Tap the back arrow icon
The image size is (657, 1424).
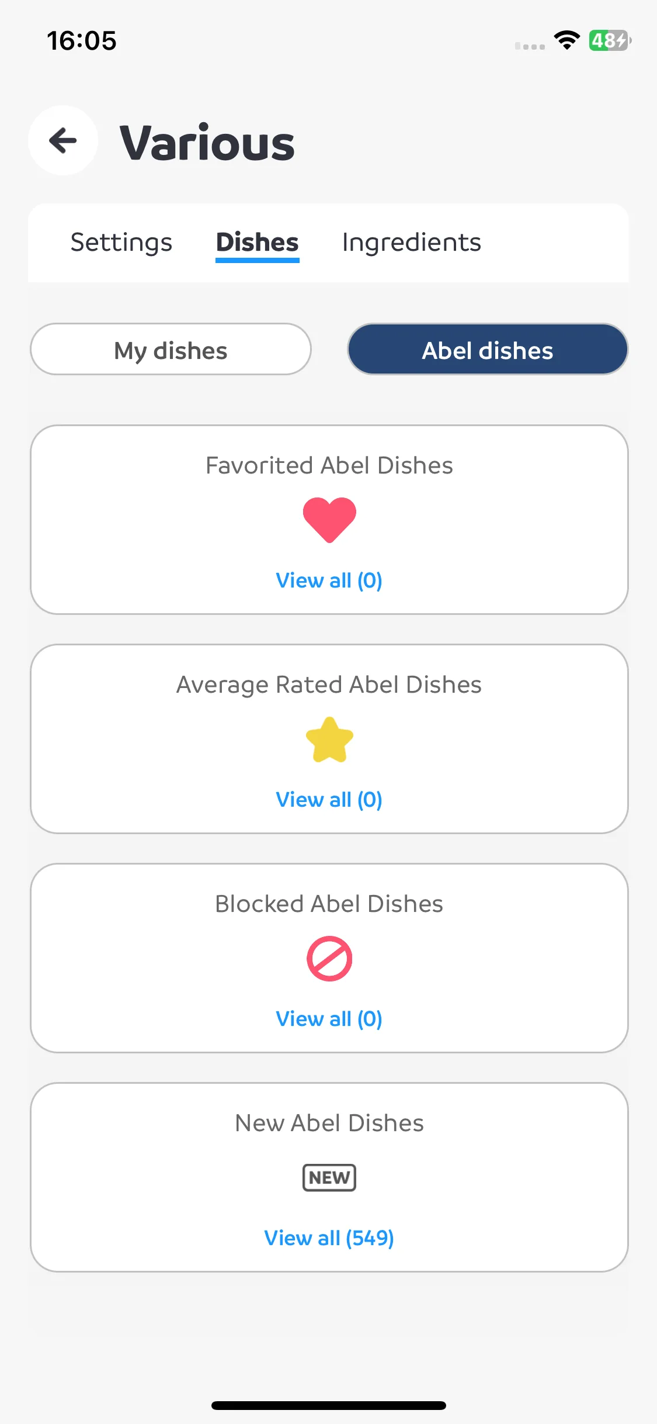[x=63, y=140]
